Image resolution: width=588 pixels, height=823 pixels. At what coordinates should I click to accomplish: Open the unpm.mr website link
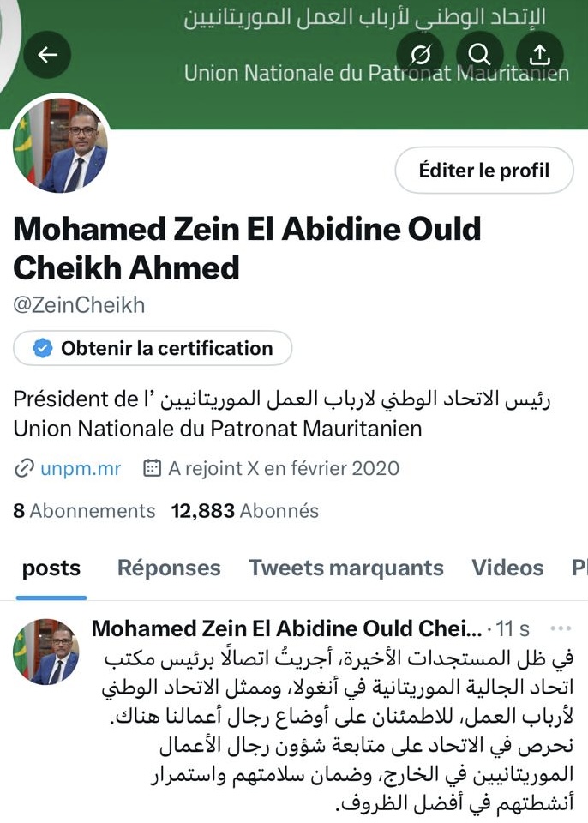click(x=80, y=468)
